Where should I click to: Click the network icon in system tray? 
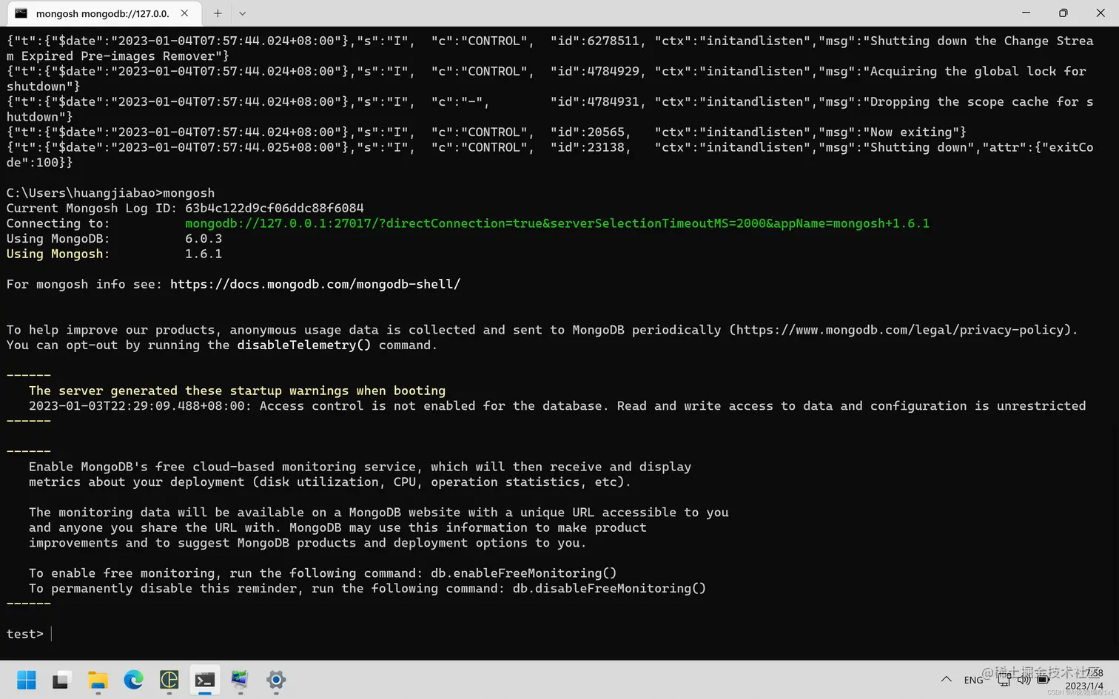pyautogui.click(x=1004, y=680)
